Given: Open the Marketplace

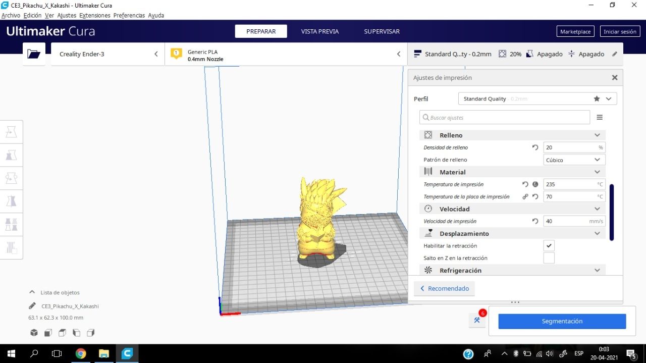Looking at the screenshot, I should point(575,31).
